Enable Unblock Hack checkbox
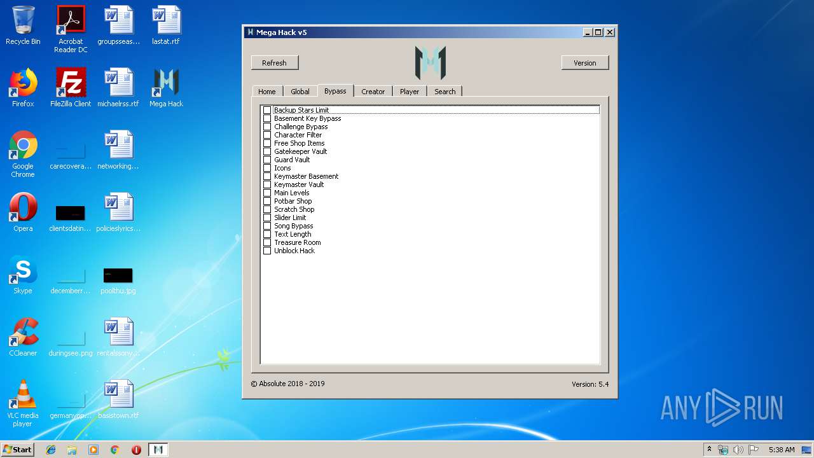This screenshot has height=458, width=814. (267, 251)
